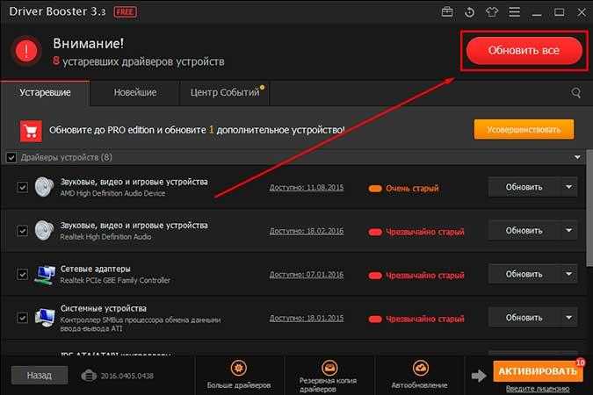Open the Введите лицензию link
The image size is (593, 395).
pos(538,389)
